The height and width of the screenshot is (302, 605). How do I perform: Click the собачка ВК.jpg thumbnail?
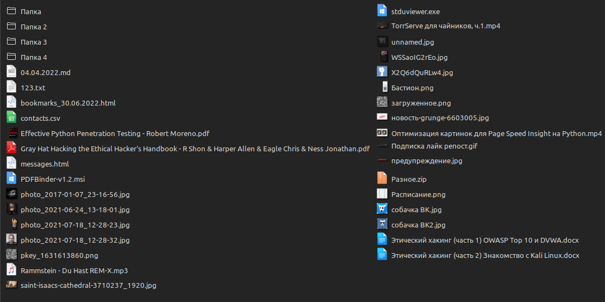click(382, 209)
